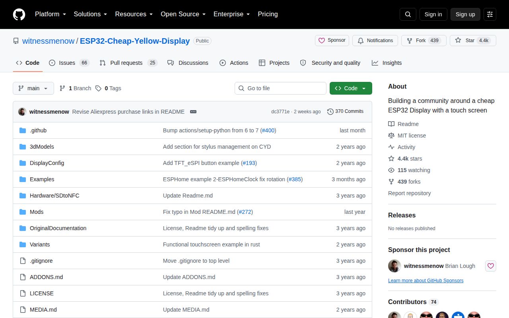Click the Sponsor heart button
The image size is (509, 318).
332,41
